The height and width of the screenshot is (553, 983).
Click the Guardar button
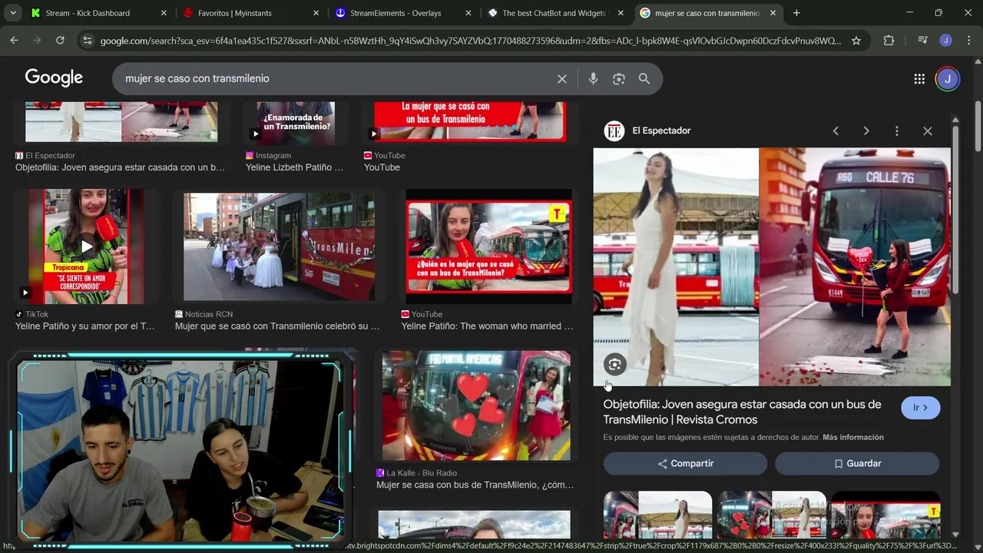tap(857, 463)
